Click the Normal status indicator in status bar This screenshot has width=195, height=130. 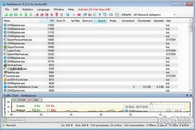9,125
